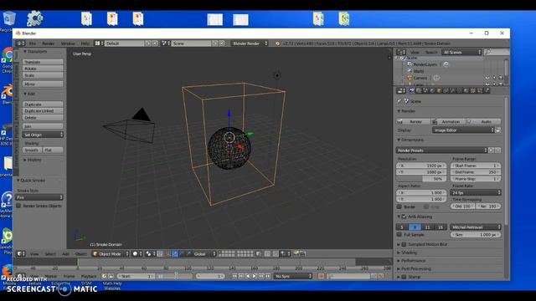Click the Render properties tab icon
The width and height of the screenshot is (536, 301).
click(x=412, y=90)
